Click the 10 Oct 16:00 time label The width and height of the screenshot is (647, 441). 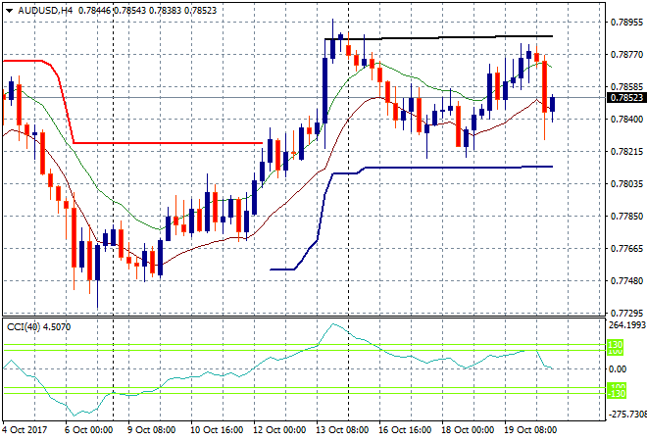[217, 430]
